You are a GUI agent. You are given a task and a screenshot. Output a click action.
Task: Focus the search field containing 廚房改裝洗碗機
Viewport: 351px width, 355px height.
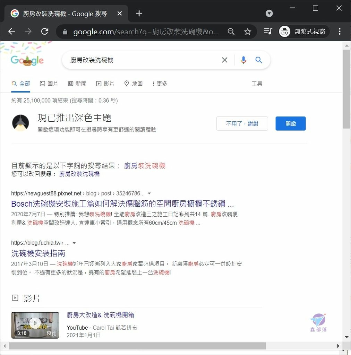tap(143, 60)
